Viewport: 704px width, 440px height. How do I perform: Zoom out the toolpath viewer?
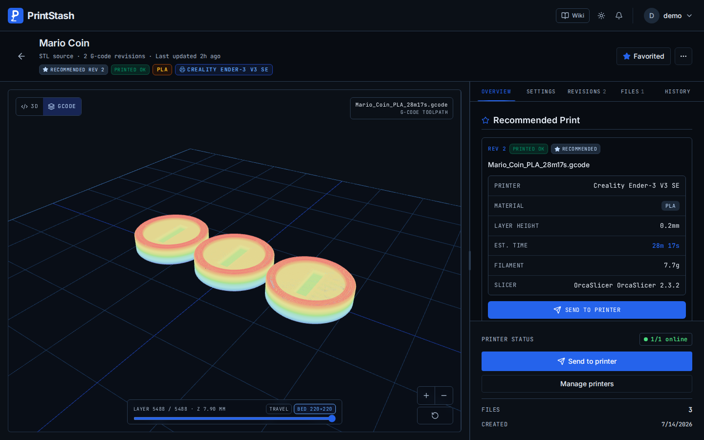tap(444, 396)
